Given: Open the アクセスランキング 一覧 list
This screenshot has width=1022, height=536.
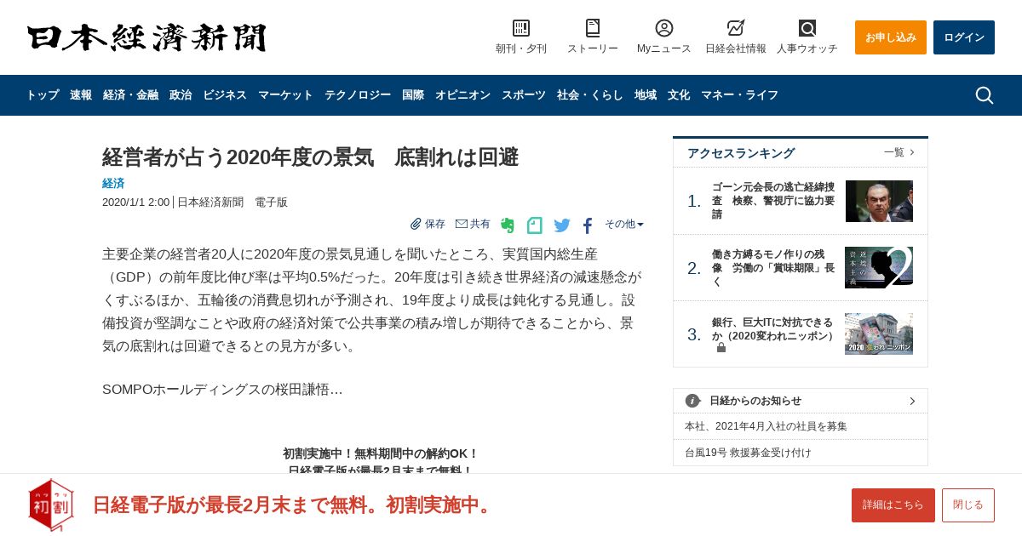Looking at the screenshot, I should 899,152.
